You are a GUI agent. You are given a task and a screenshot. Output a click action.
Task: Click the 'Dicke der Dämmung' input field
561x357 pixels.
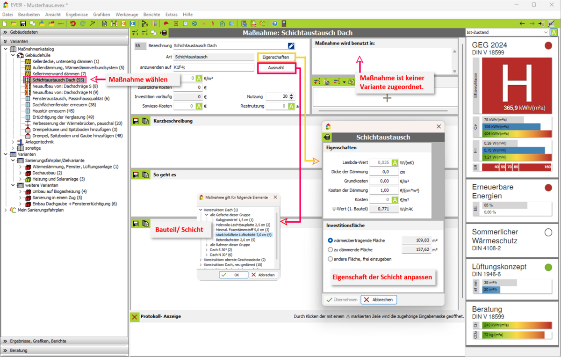pos(383,172)
